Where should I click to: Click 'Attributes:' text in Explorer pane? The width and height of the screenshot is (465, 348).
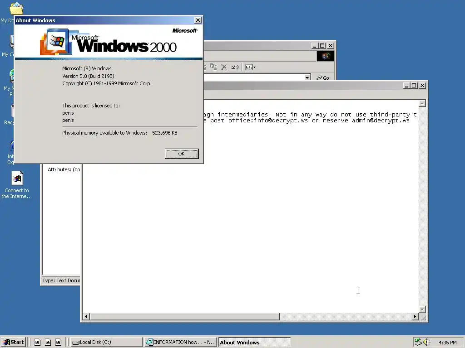(x=59, y=169)
